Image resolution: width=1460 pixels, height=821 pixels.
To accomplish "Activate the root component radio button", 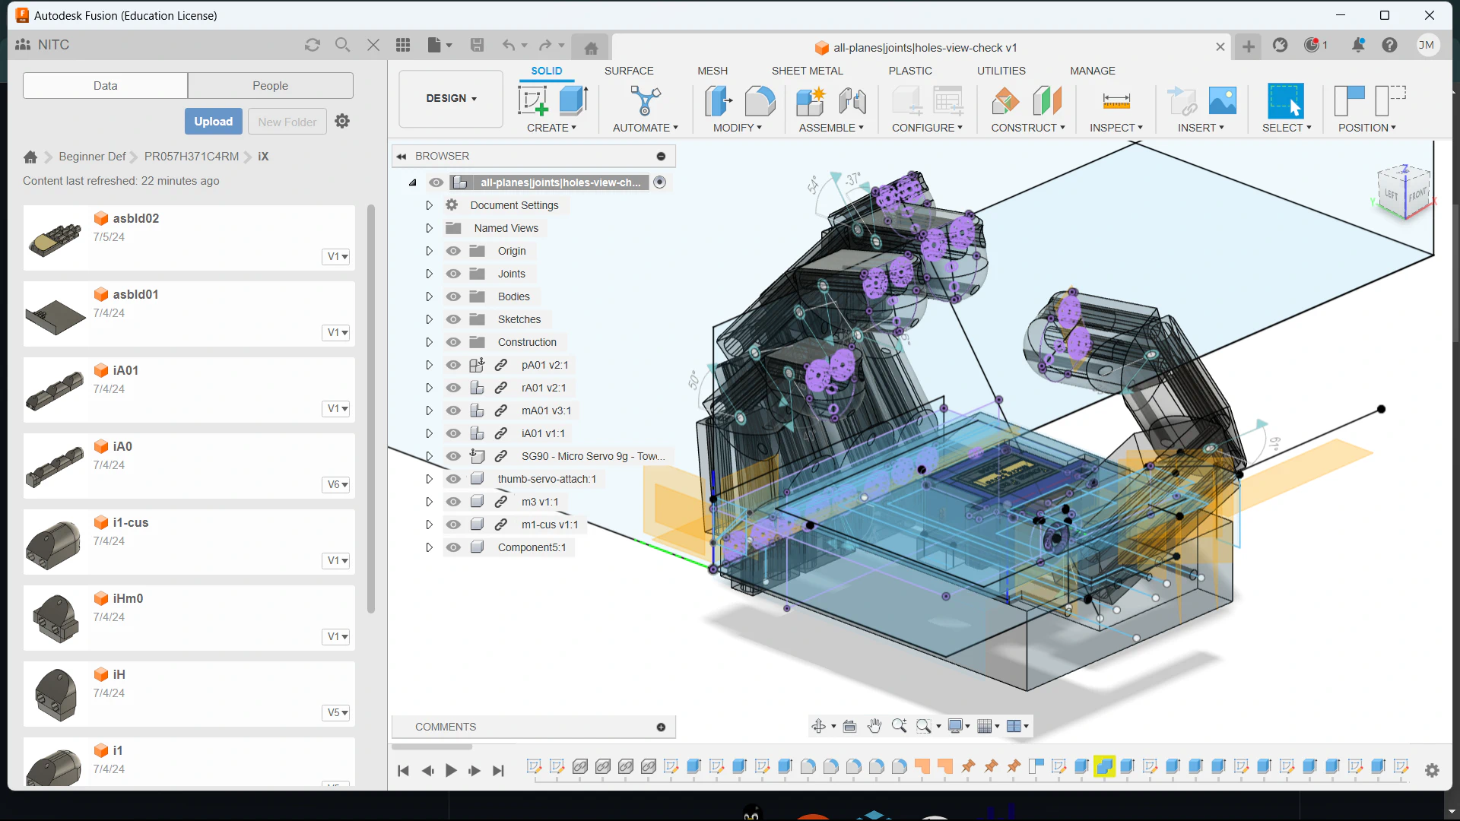I will click(659, 182).
